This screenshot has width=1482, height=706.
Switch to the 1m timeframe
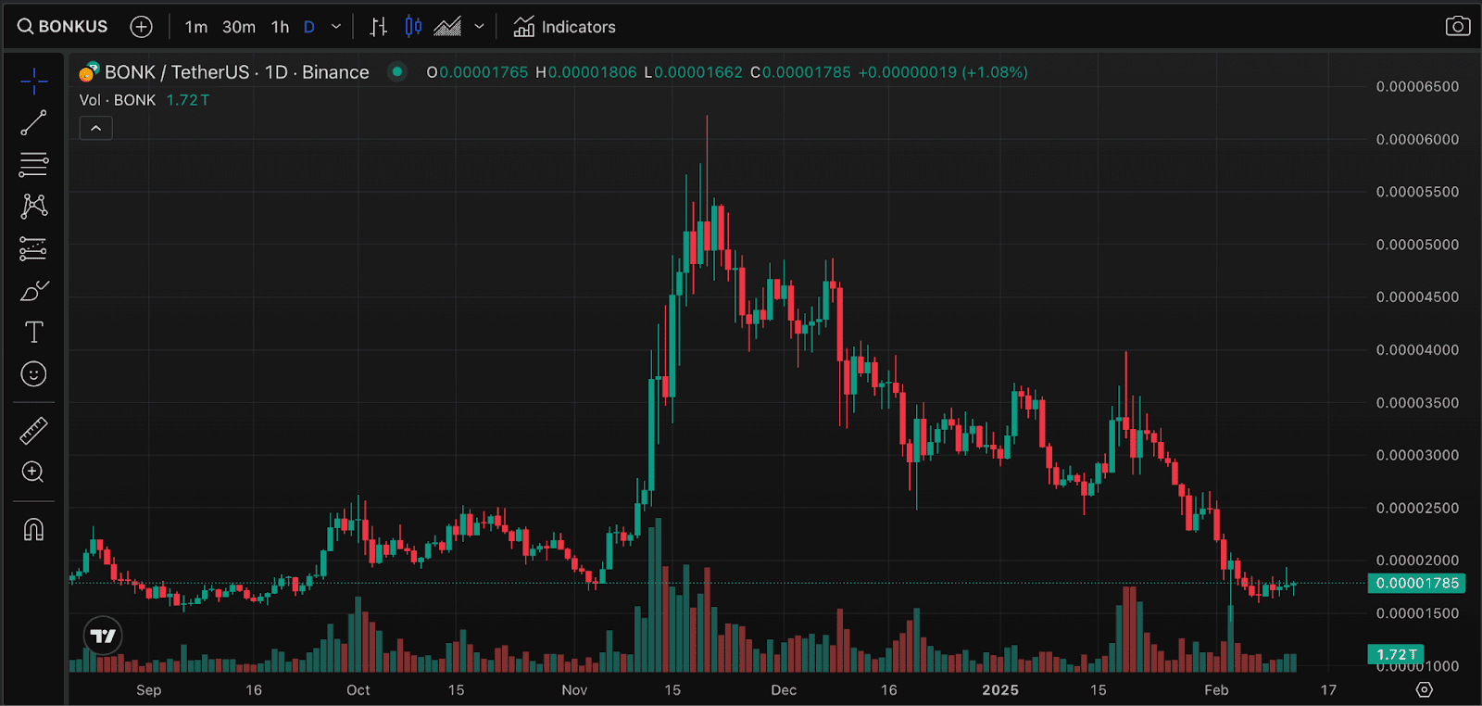(x=195, y=27)
